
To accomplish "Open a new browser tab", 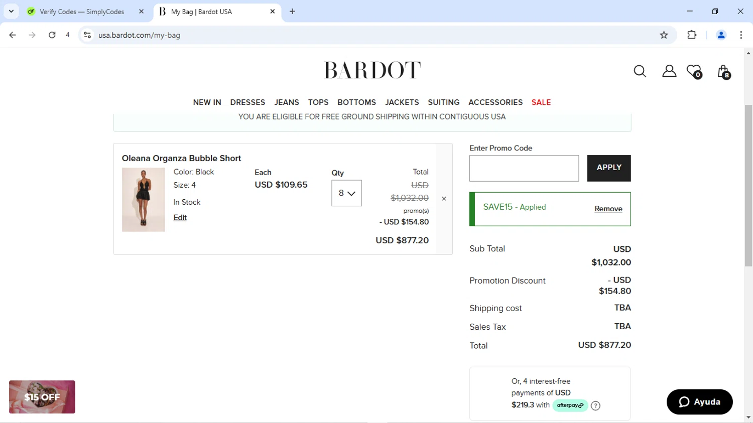I will pos(292,12).
